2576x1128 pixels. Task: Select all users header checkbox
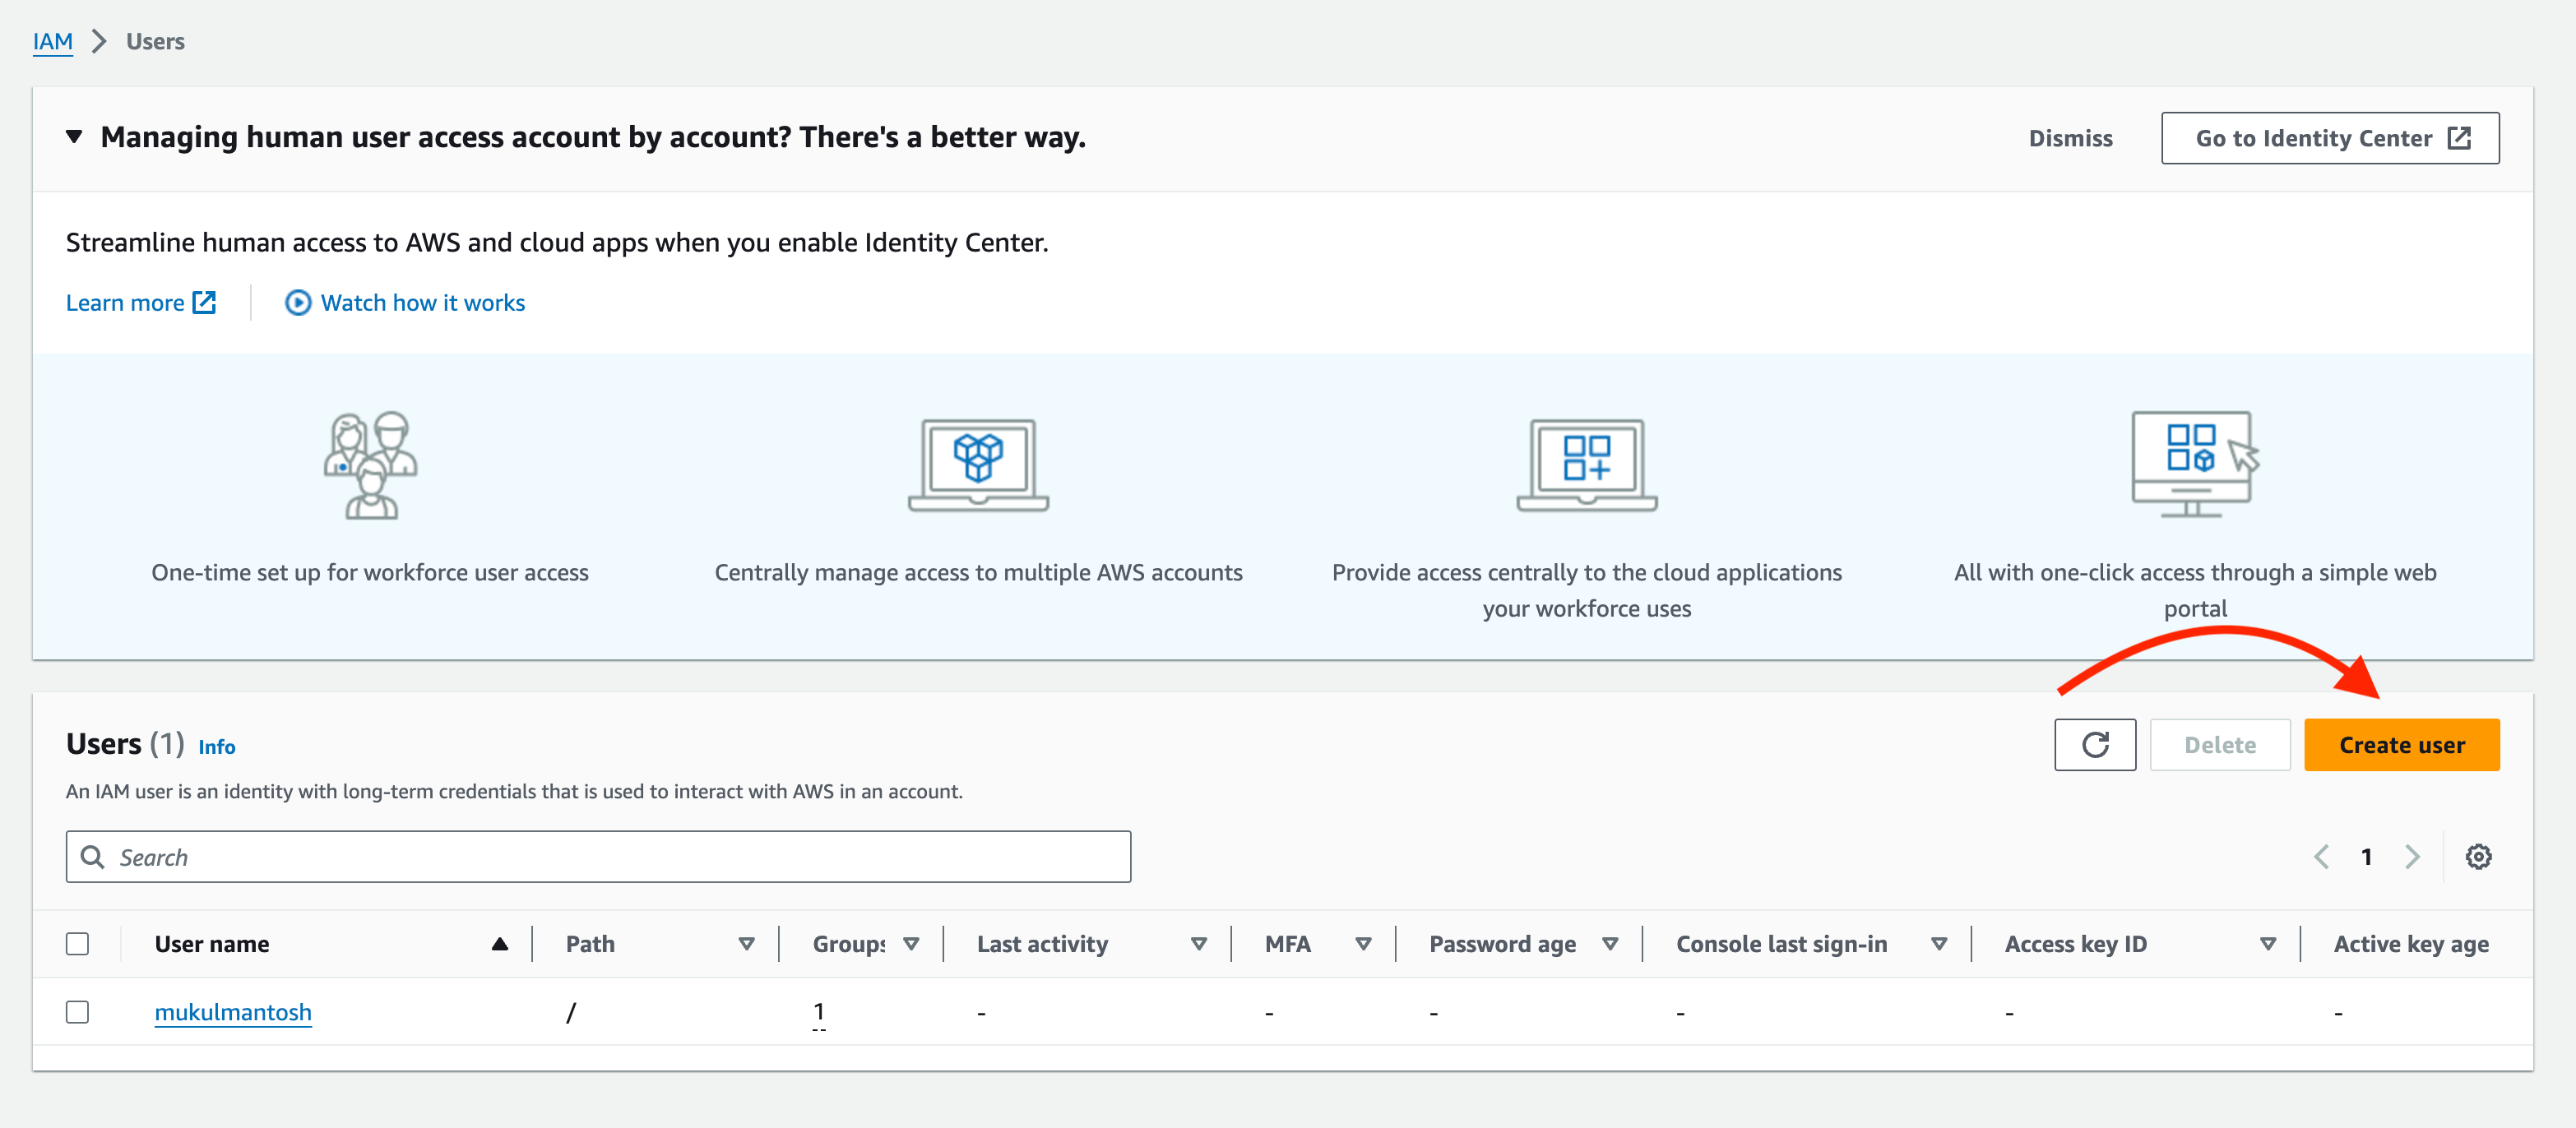pyautogui.click(x=78, y=944)
